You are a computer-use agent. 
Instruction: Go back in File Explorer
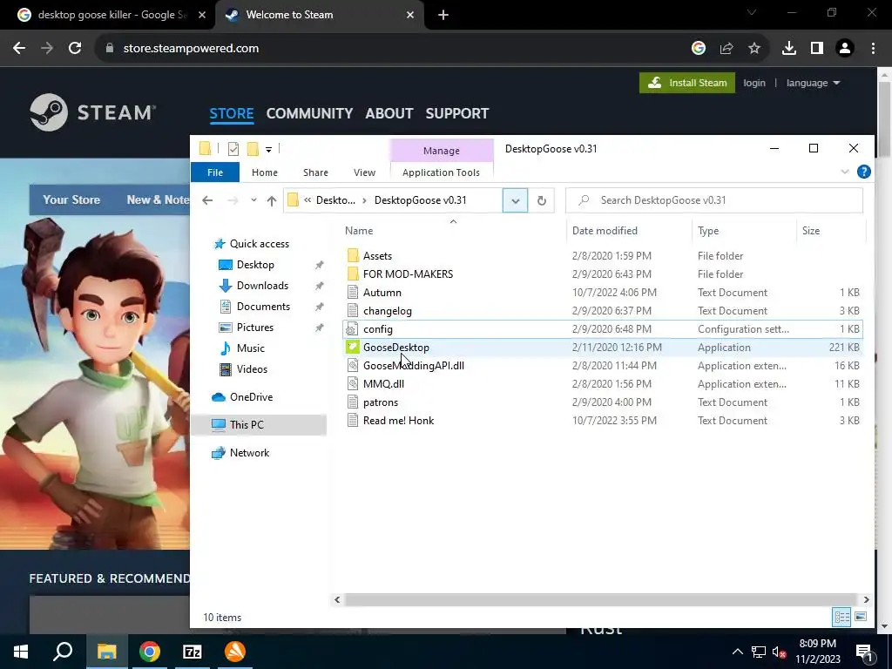point(207,200)
